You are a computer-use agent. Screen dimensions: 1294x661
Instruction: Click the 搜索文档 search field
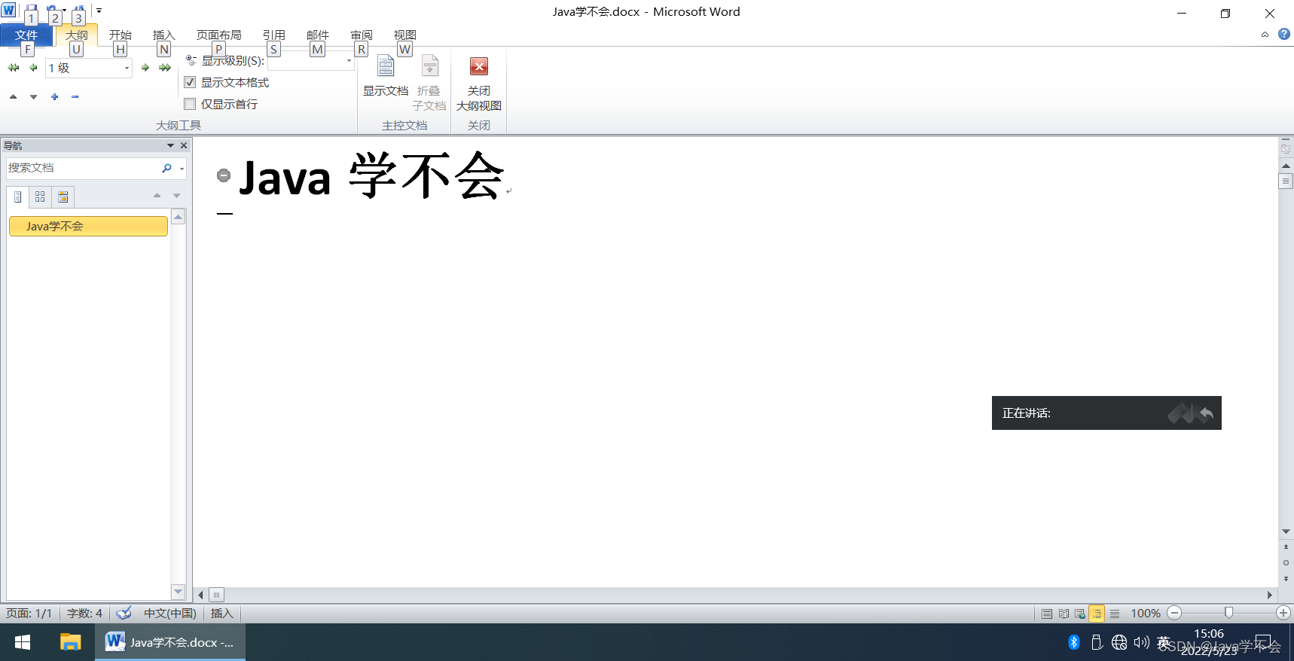point(81,168)
